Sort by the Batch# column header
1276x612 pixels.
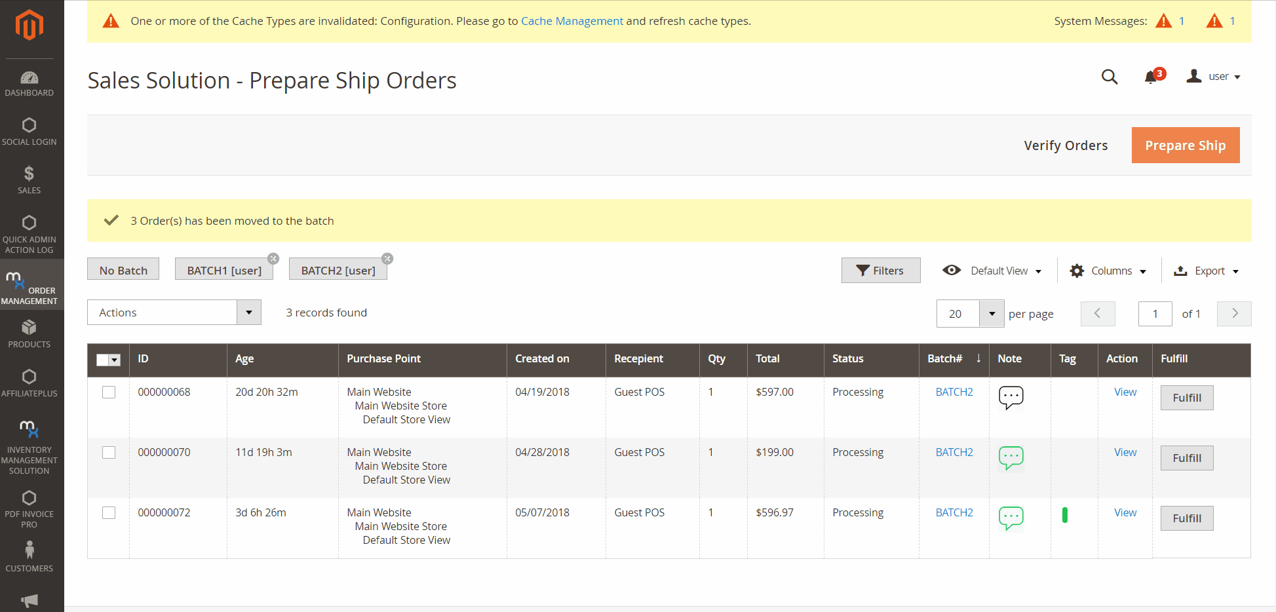click(954, 358)
